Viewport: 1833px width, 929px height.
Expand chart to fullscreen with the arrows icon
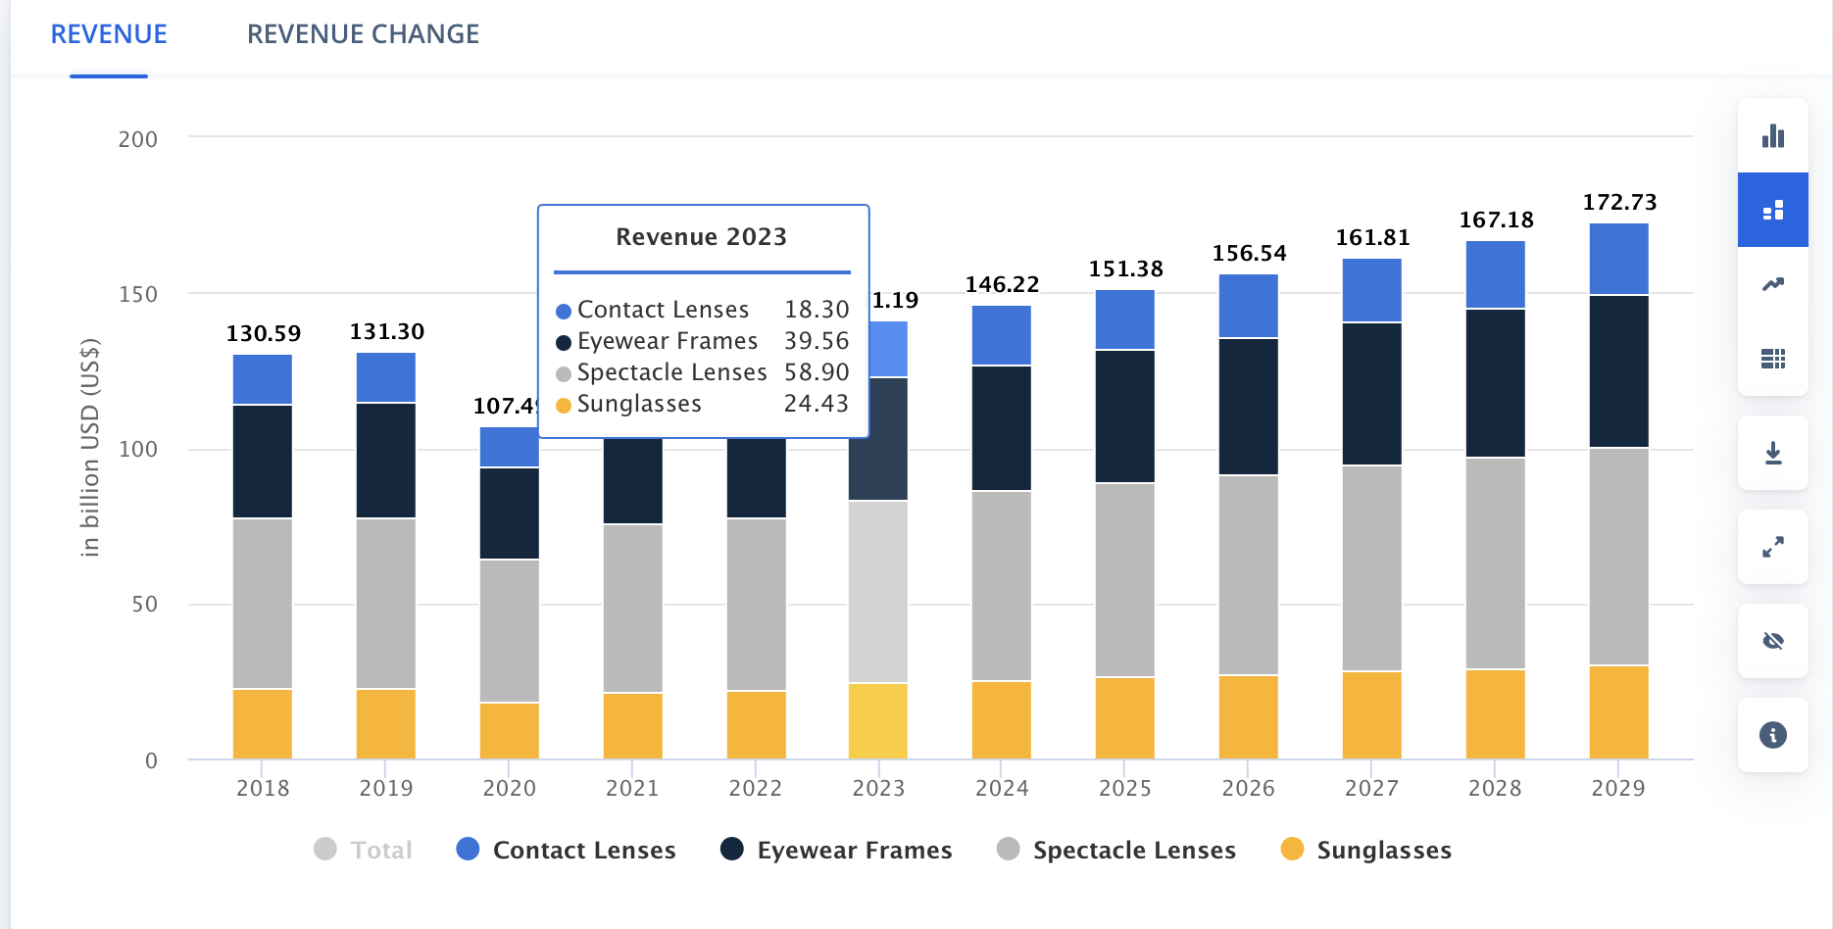point(1772,547)
